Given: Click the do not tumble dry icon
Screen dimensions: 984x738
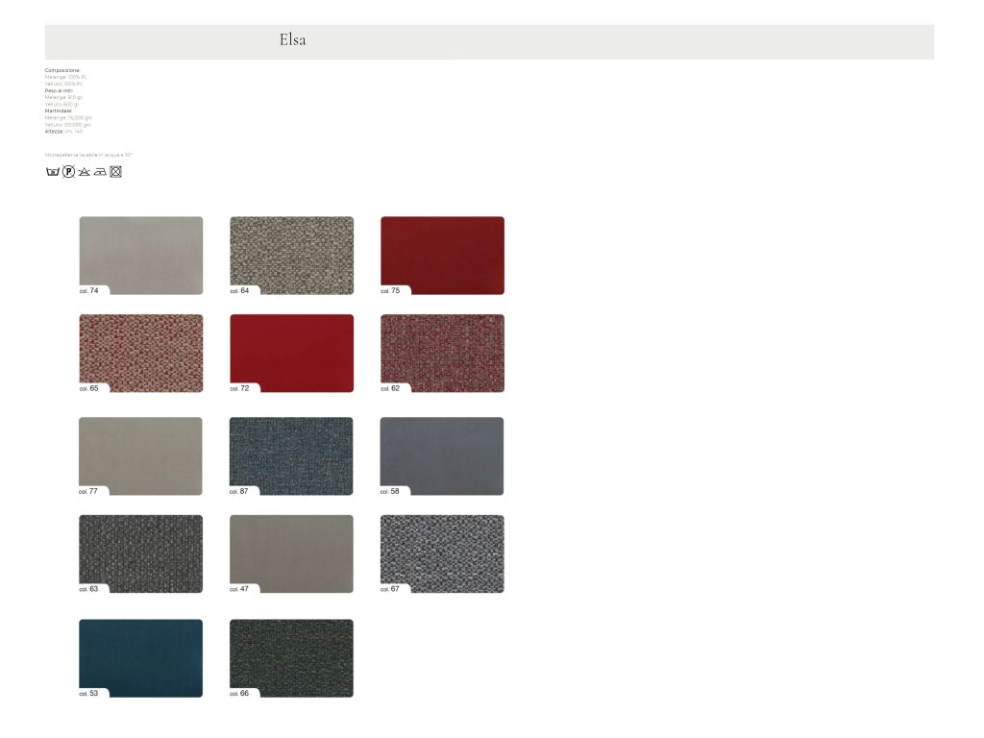Looking at the screenshot, I should [115, 172].
